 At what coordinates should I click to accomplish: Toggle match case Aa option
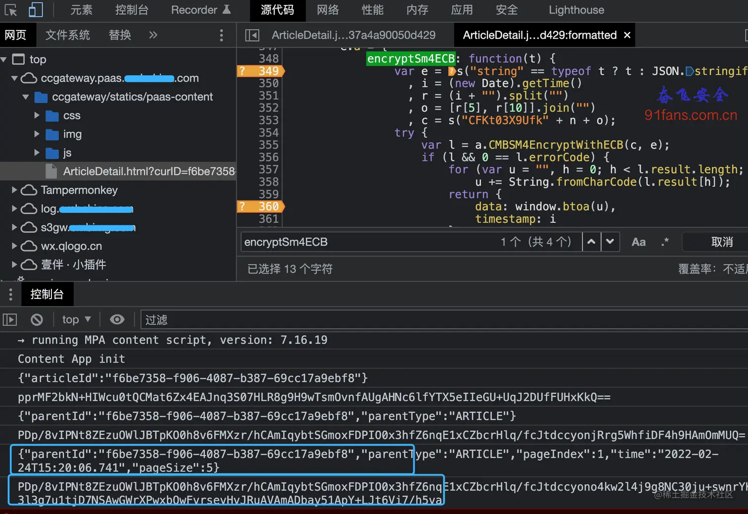639,242
